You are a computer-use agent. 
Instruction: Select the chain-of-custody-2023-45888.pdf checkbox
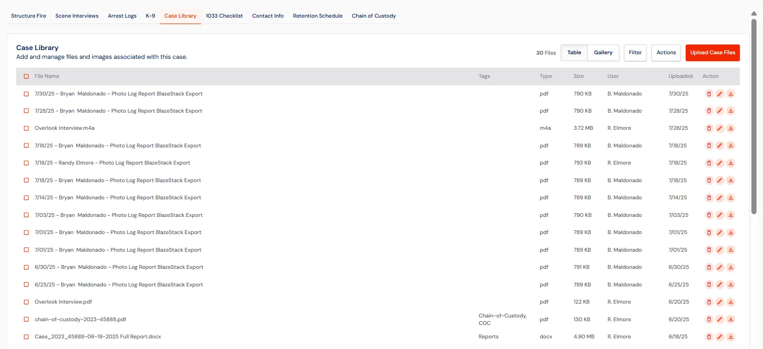(x=26, y=319)
